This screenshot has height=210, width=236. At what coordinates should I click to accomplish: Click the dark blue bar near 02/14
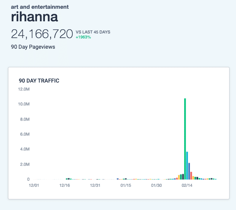click(x=189, y=171)
